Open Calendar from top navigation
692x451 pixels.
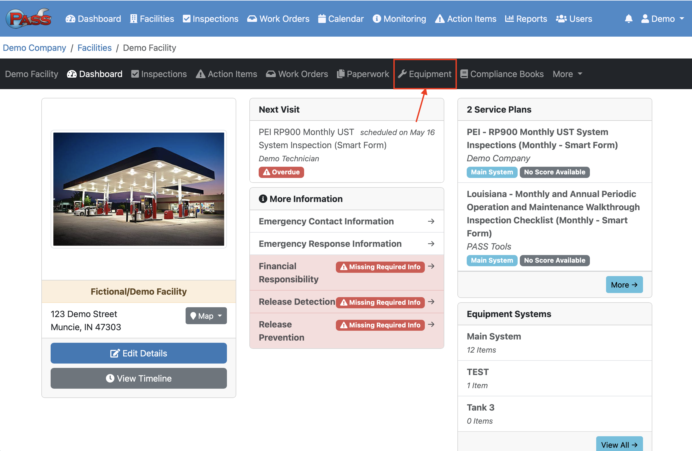(341, 19)
